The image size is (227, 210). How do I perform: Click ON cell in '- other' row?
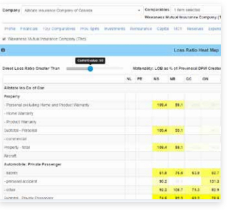click(x=211, y=190)
